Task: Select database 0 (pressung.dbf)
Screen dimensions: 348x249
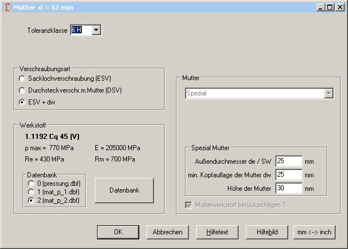Action: [x=31, y=183]
